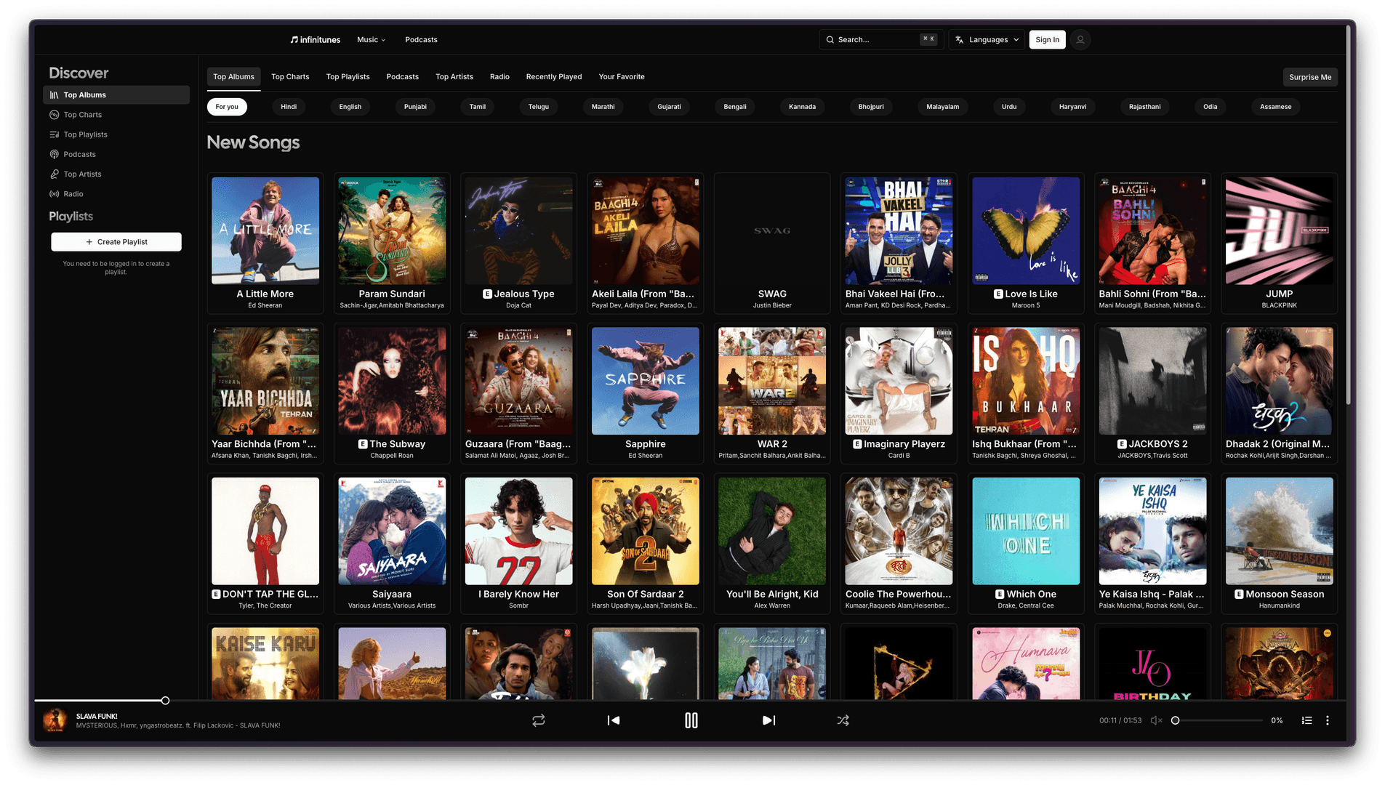Select the Hindi language filter
Screen dimensions: 1385x785
point(289,107)
